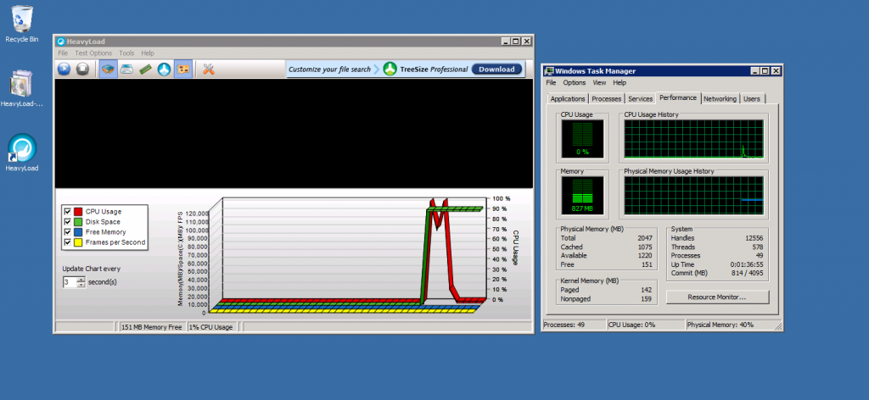Click the Paged kernel memory value 142
The width and height of the screenshot is (869, 400).
pos(646,290)
